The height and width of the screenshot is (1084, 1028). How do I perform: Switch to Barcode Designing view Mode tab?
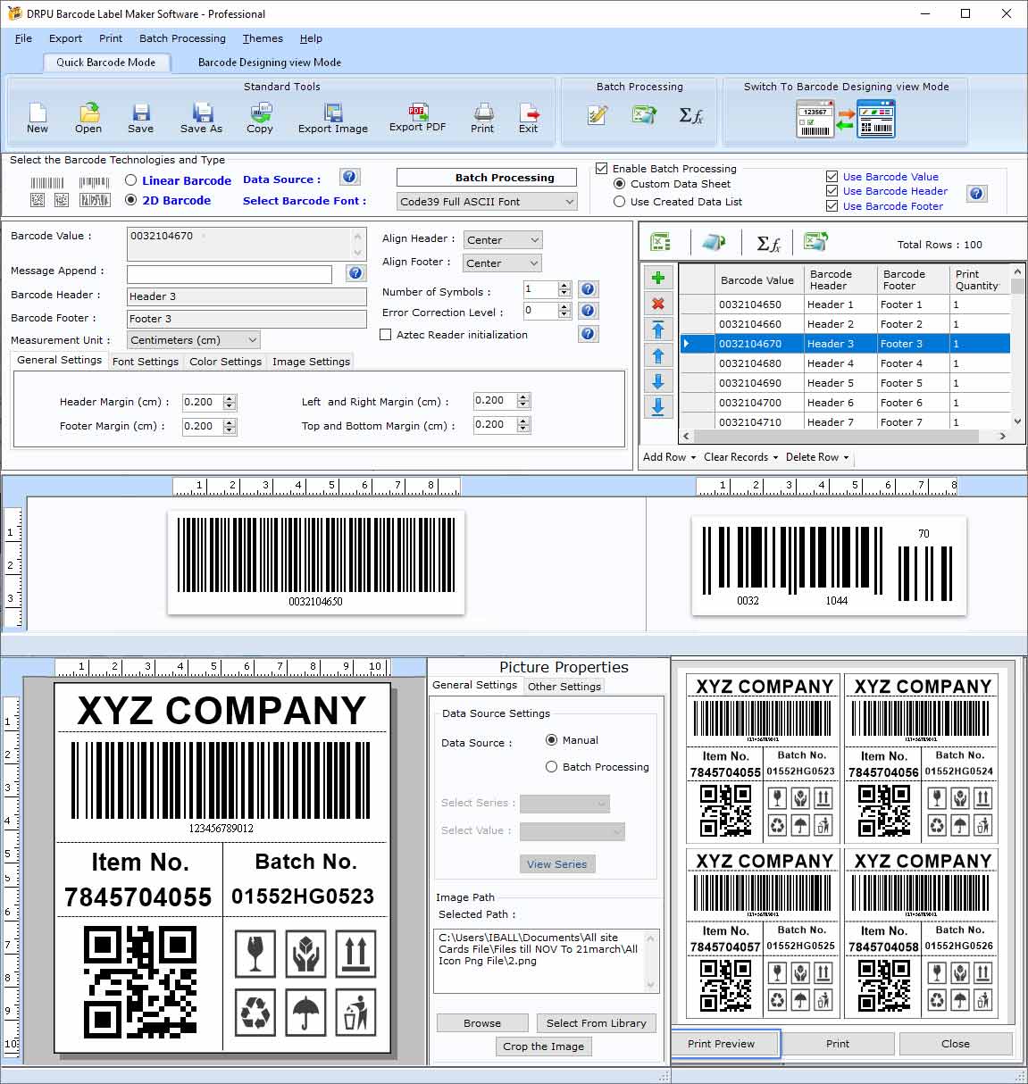click(270, 63)
